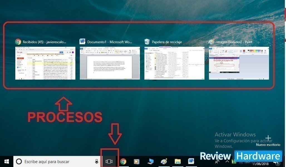This screenshot has height=167, width=286.
Task: Switch to Paint via its taskbar icon
Action: click(x=164, y=161)
